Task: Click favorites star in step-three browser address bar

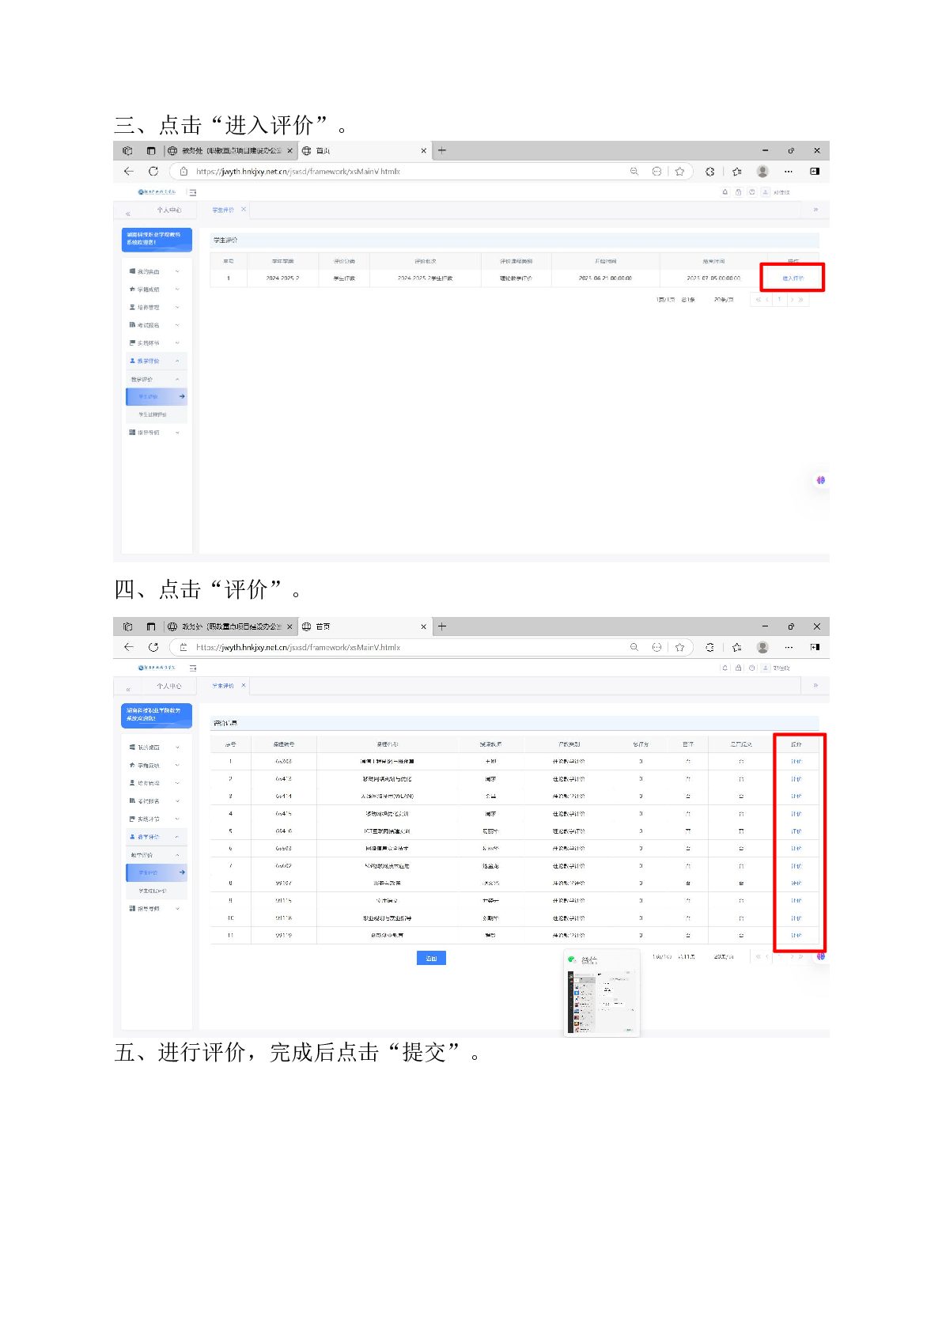Action: pos(679,172)
